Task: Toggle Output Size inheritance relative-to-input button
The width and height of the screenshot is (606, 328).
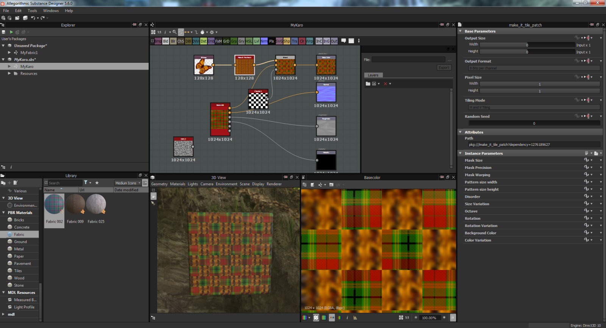Action: (588, 38)
